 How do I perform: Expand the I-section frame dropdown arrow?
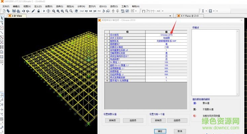click(x=207, y=11)
